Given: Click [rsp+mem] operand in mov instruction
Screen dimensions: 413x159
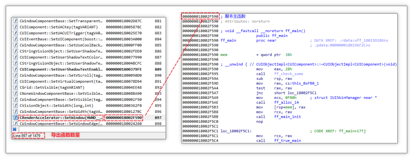Looking at the screenshot, I should 285,107.
